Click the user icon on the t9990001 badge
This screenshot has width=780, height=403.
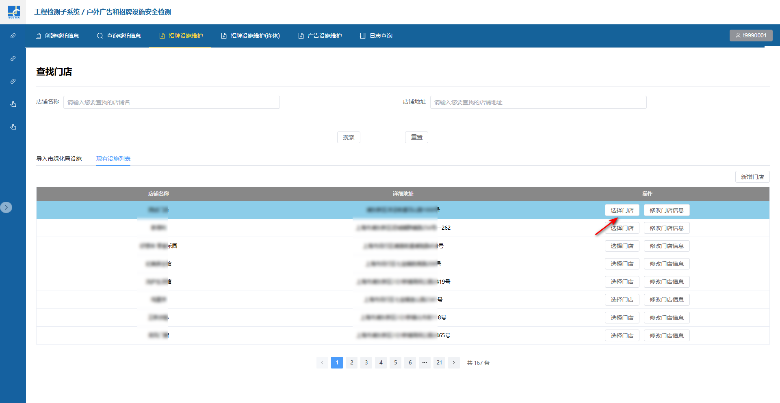pyautogui.click(x=738, y=35)
